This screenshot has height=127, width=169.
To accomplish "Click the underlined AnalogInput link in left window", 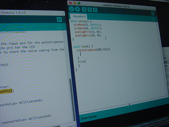I will point(13,31).
